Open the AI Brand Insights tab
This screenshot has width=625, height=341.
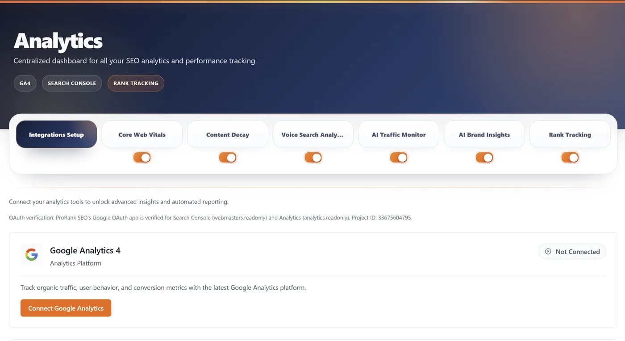click(484, 134)
